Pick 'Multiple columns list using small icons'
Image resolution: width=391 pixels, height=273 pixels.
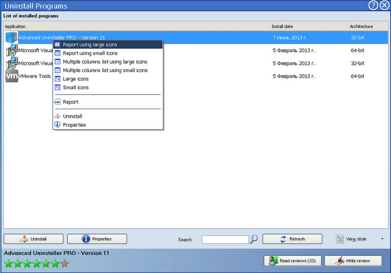click(108, 70)
